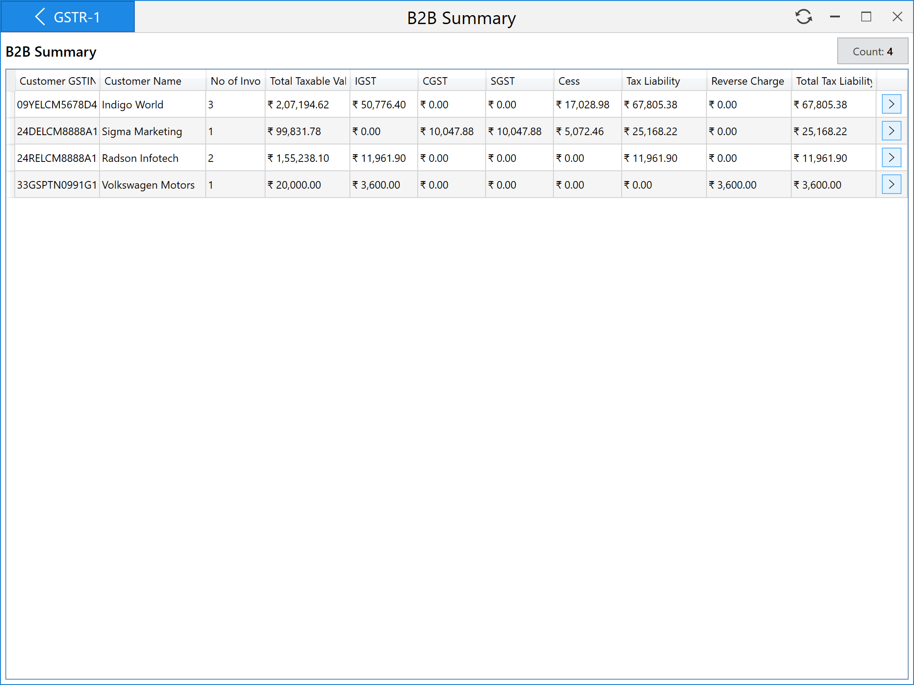Open Indigo World row details arrow
Screen dimensions: 914x685
(891, 104)
